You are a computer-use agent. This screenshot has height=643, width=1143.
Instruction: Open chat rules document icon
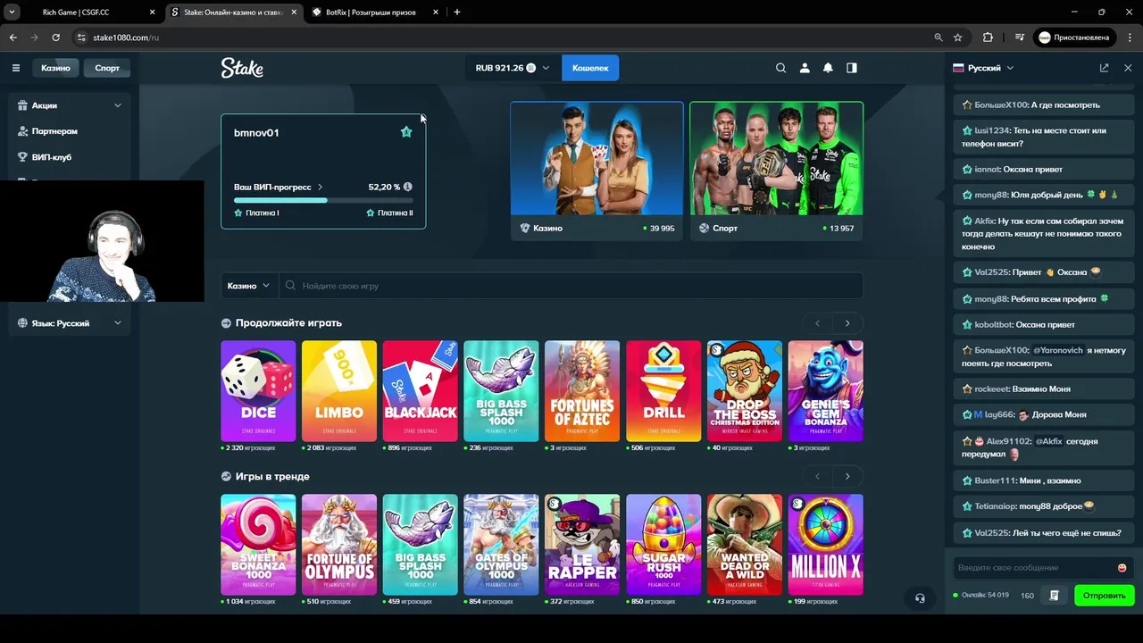[1054, 596]
